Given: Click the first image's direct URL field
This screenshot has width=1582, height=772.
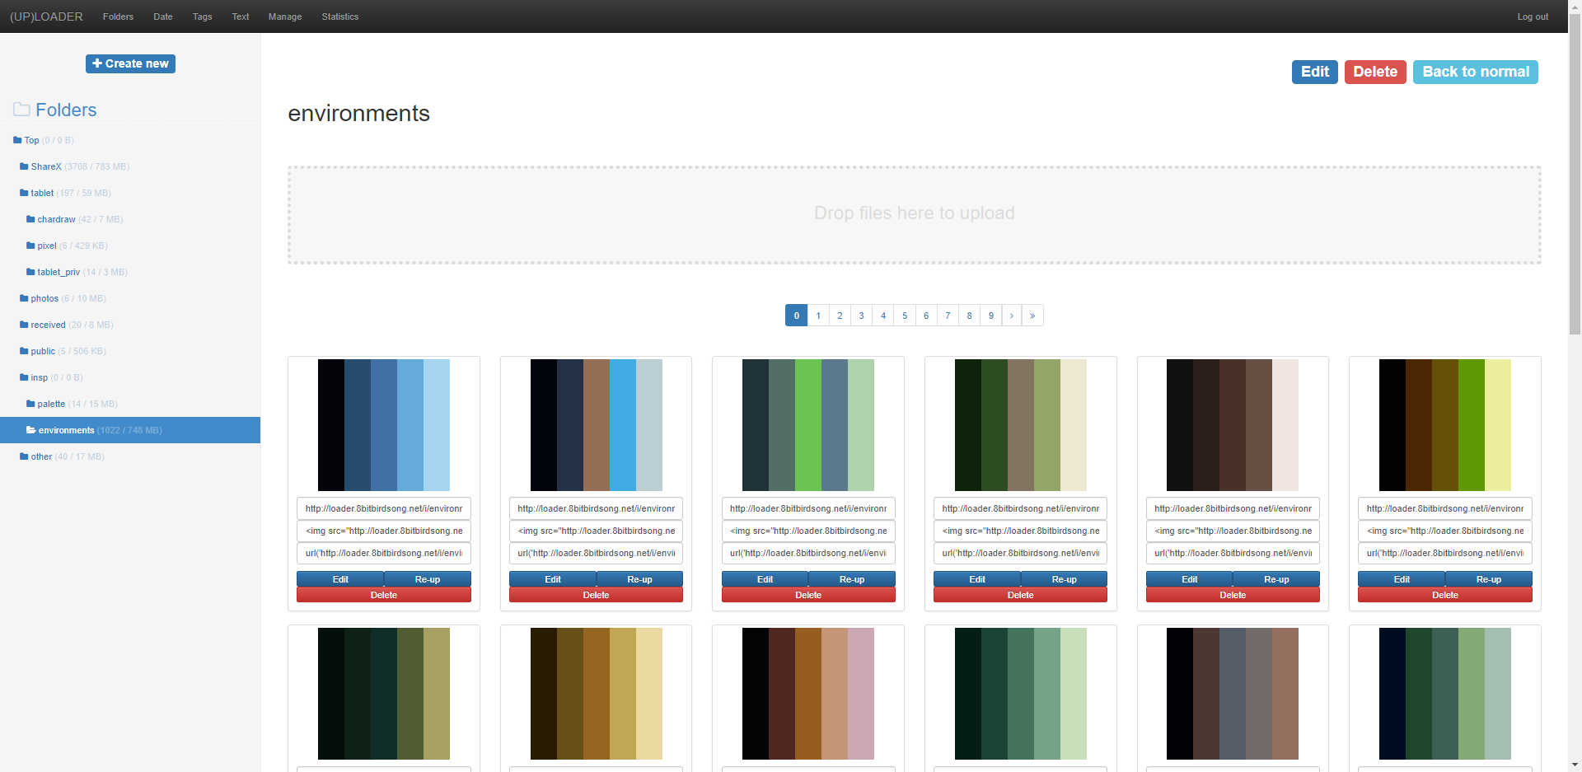Looking at the screenshot, I should pos(384,508).
